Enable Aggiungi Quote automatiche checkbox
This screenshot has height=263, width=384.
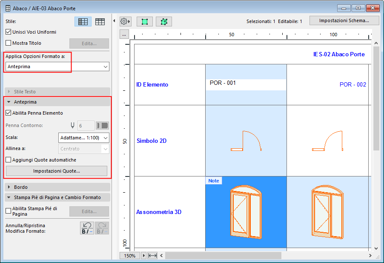pyautogui.click(x=9, y=160)
